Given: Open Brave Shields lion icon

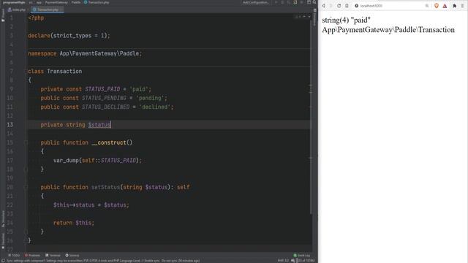Looking at the screenshot, I should 437,6.
